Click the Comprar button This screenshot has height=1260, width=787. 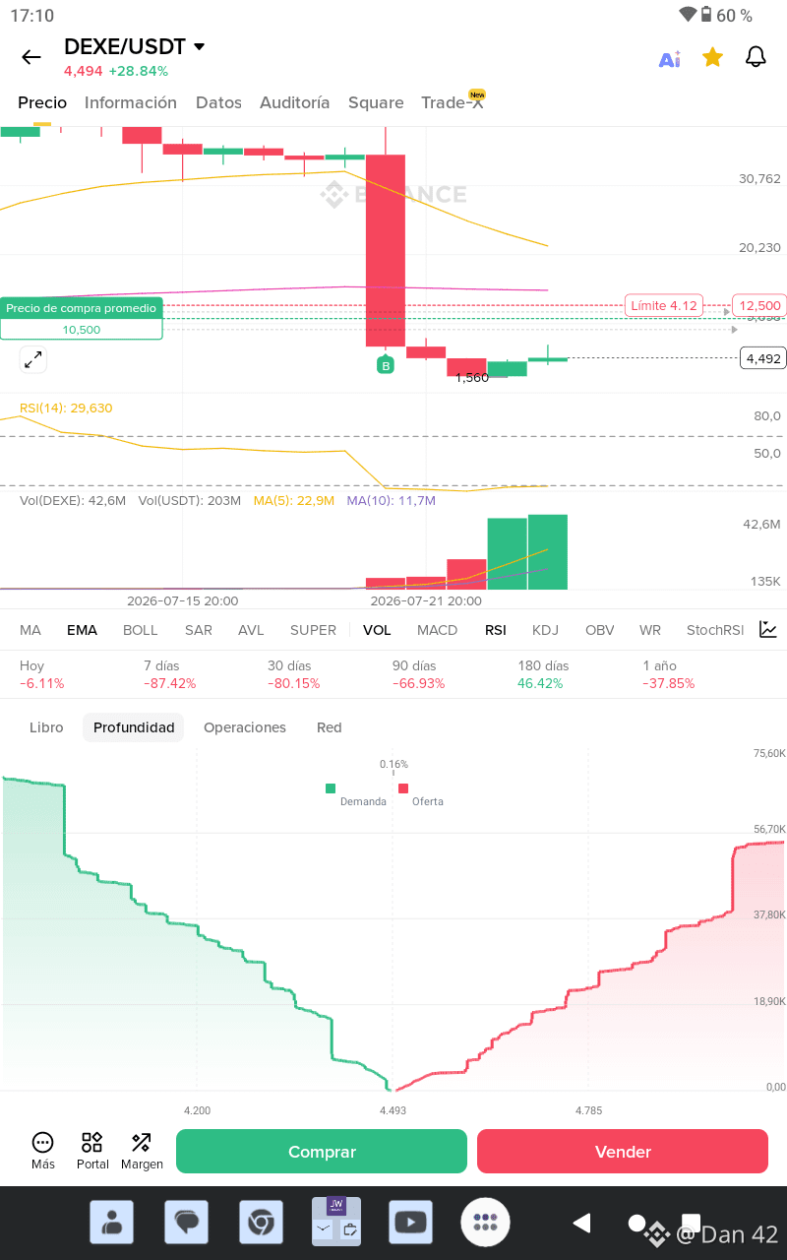click(322, 1152)
